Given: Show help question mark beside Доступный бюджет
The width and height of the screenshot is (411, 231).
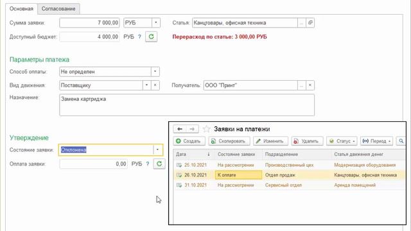Looking at the screenshot, I should click(x=139, y=37).
